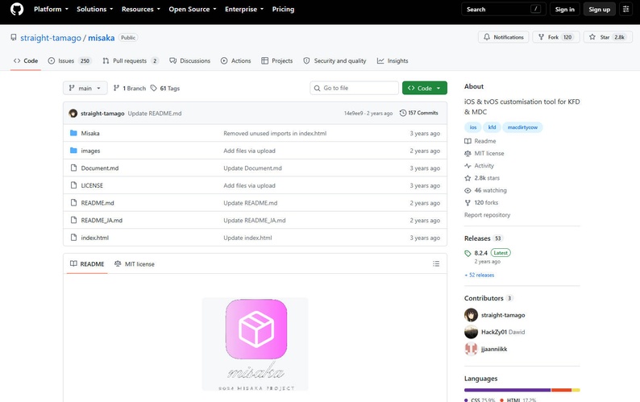Open the MIT license link in About
This screenshot has height=402, width=640.
[x=484, y=153]
